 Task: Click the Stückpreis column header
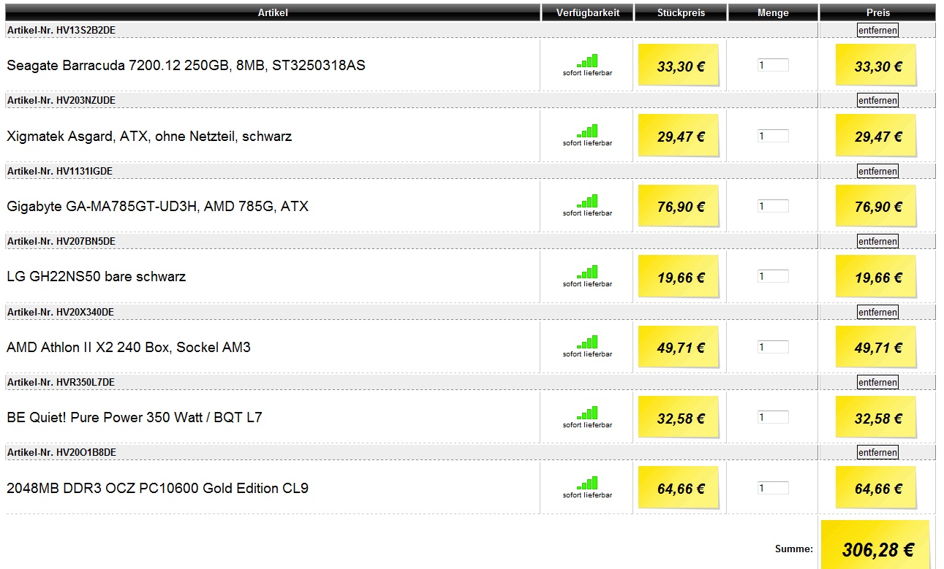[x=680, y=13]
